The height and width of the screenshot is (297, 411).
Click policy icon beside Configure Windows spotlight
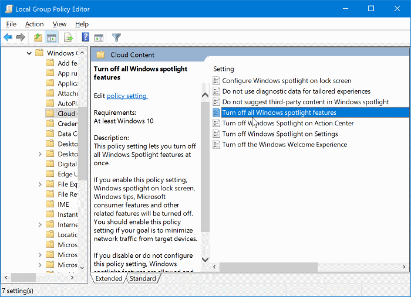[216, 80]
